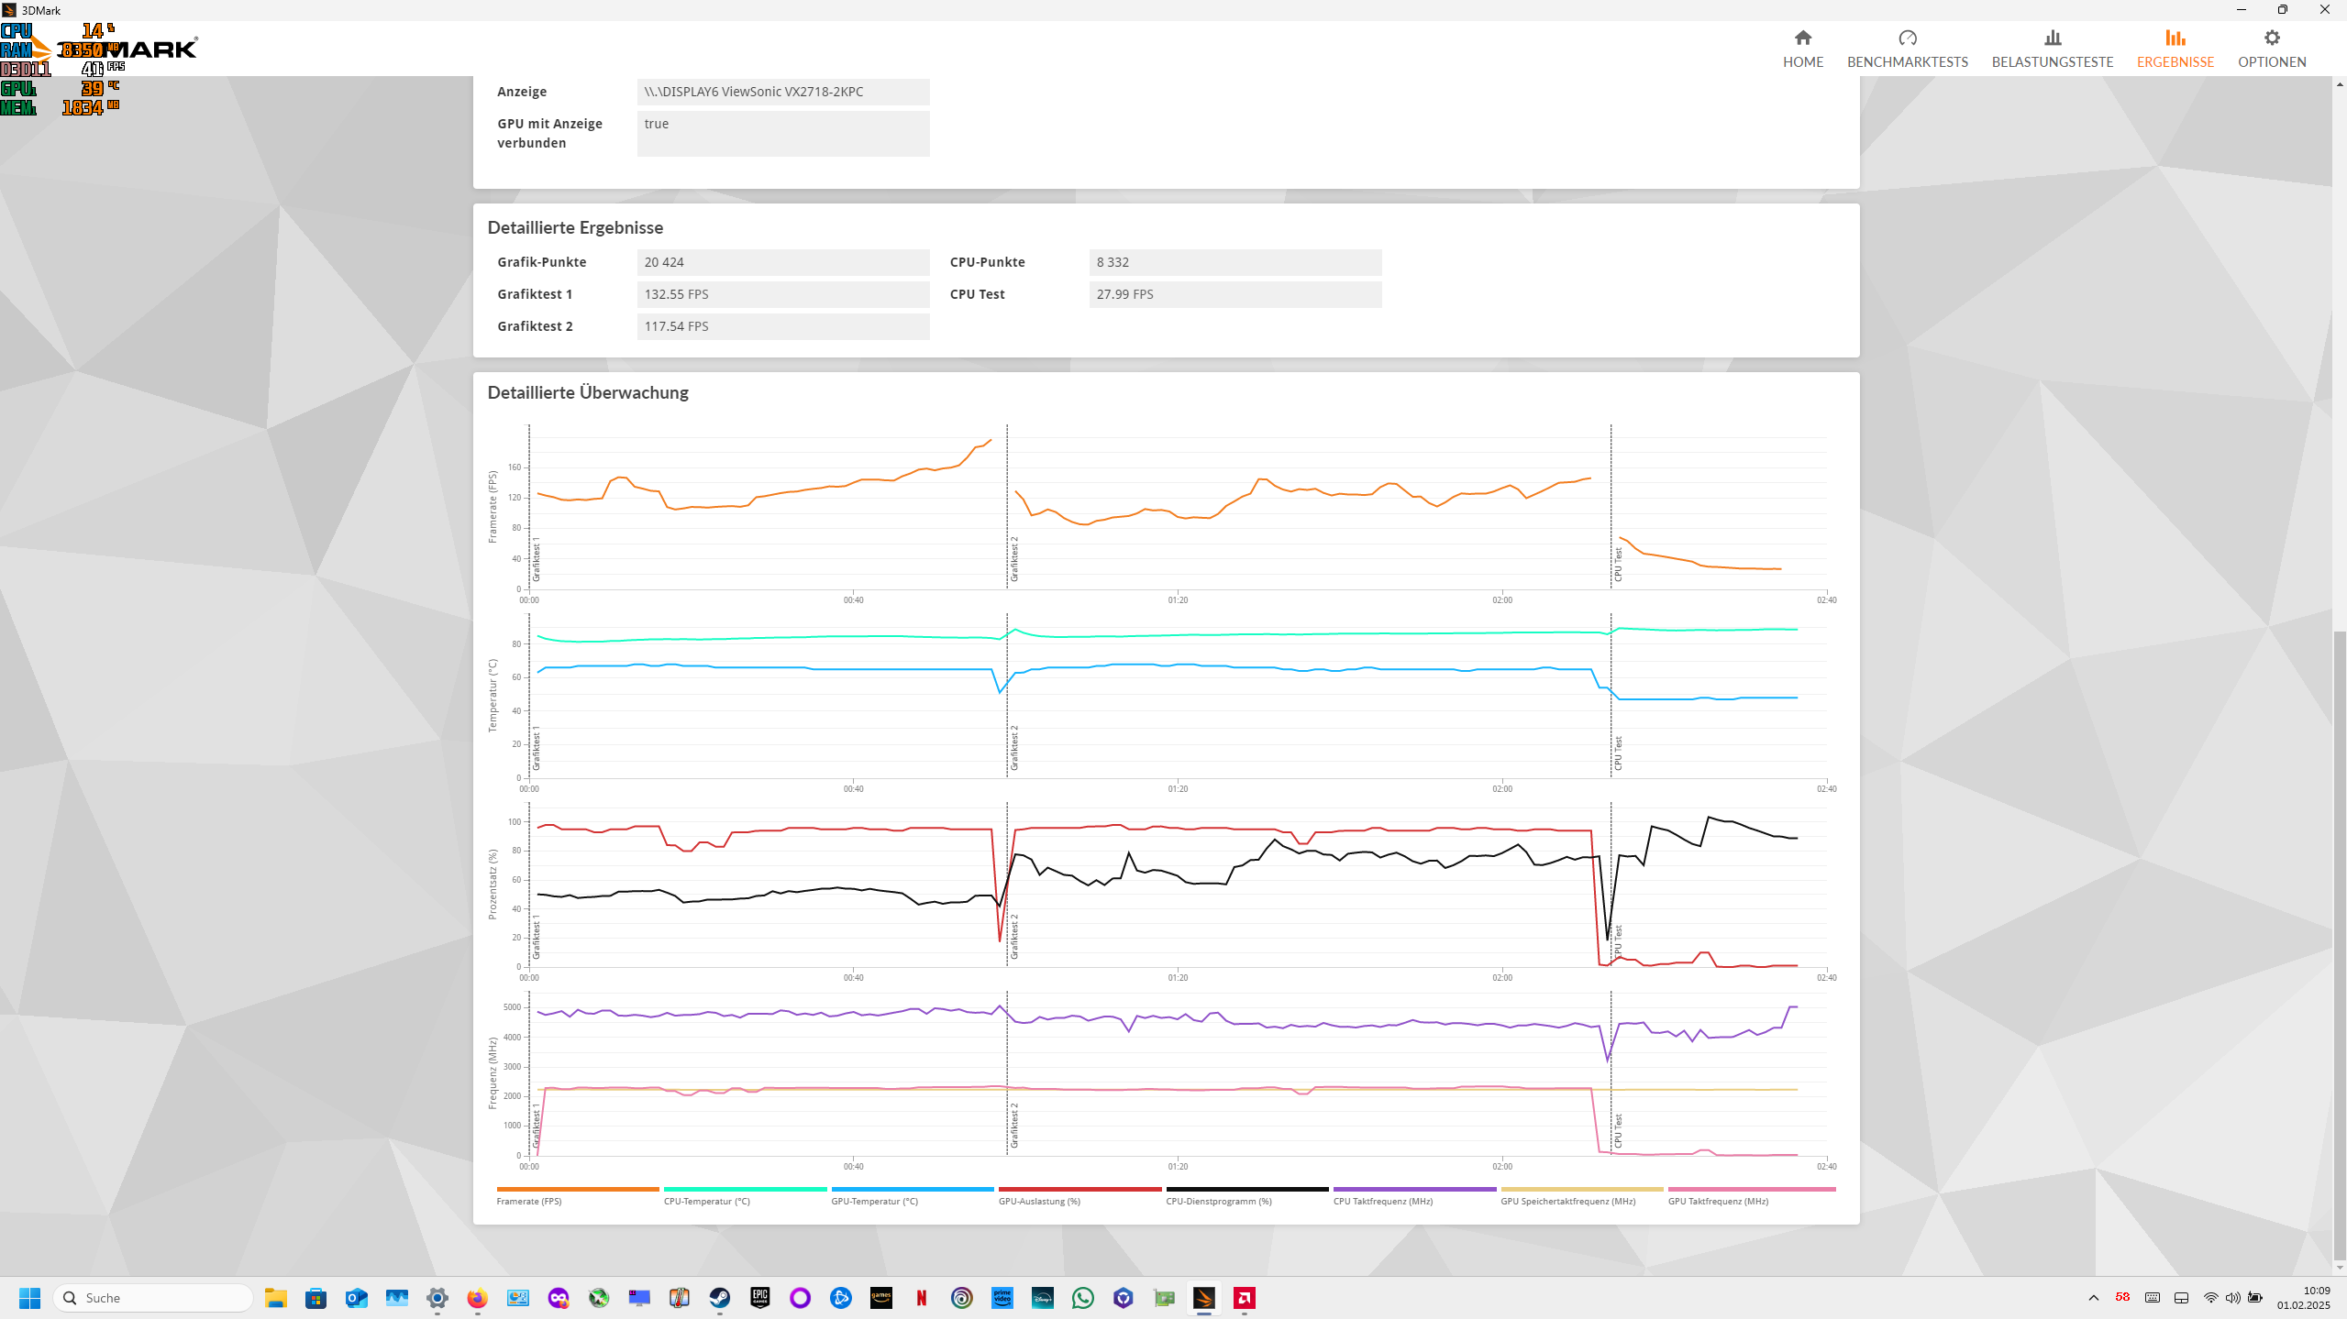The height and width of the screenshot is (1319, 2347).
Task: Click the AMD Software taskbar icon
Action: (1245, 1298)
